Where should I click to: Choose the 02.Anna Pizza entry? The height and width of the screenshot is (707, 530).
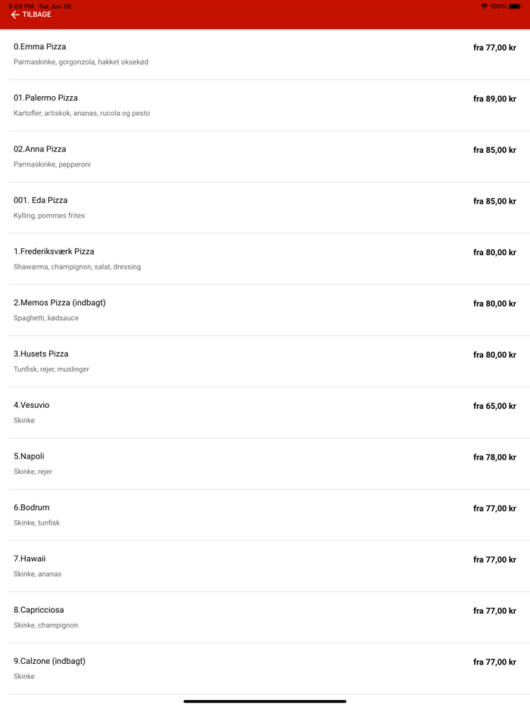(x=40, y=149)
